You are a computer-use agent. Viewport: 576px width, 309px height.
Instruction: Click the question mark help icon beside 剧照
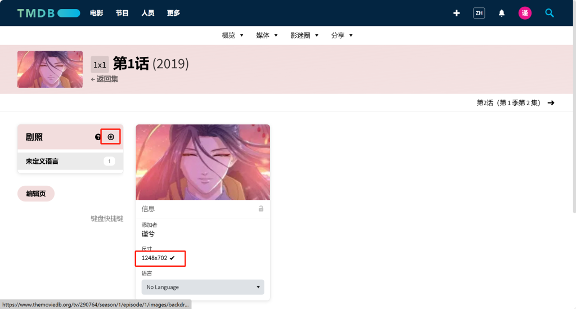[98, 137]
